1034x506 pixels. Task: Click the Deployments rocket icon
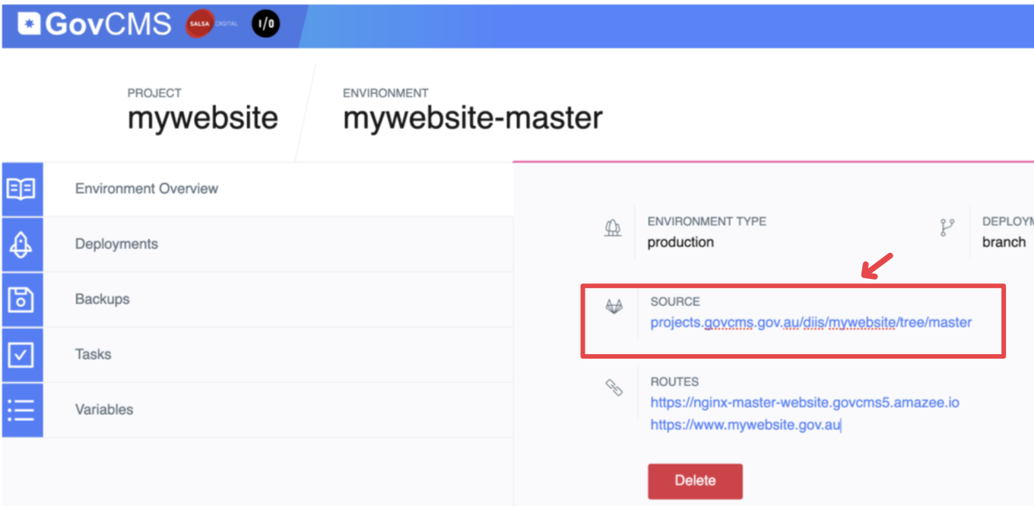[x=21, y=244]
